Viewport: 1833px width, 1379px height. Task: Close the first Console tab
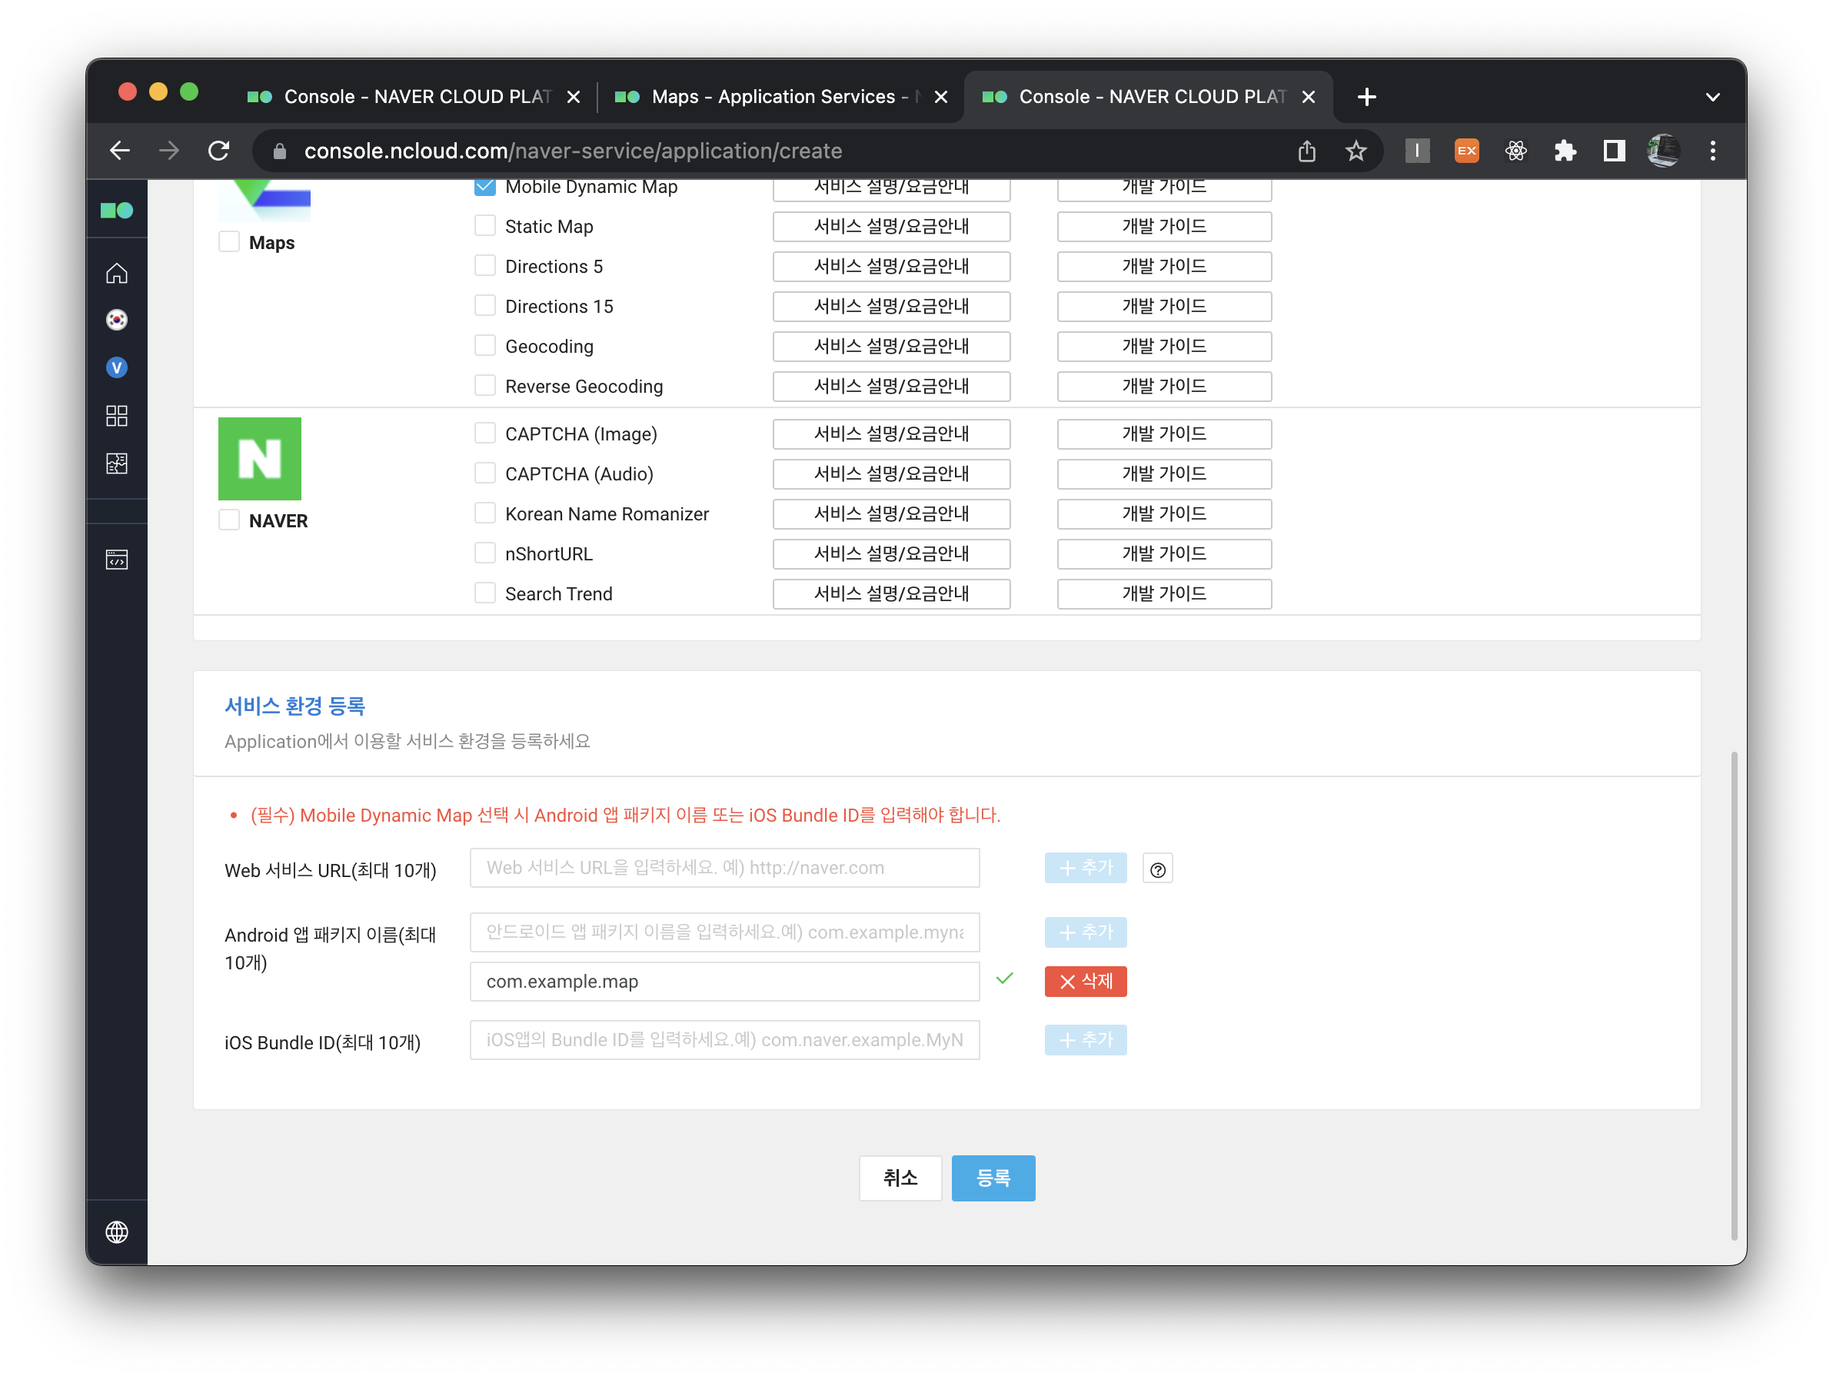574,97
